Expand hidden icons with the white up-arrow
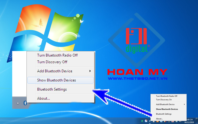Screen dimensions: 198x124 click(x=18, y=103)
